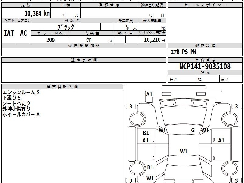This screenshot has width=244, height=183.
Task: Click the 幅 dimension field
Action: coord(208,79)
